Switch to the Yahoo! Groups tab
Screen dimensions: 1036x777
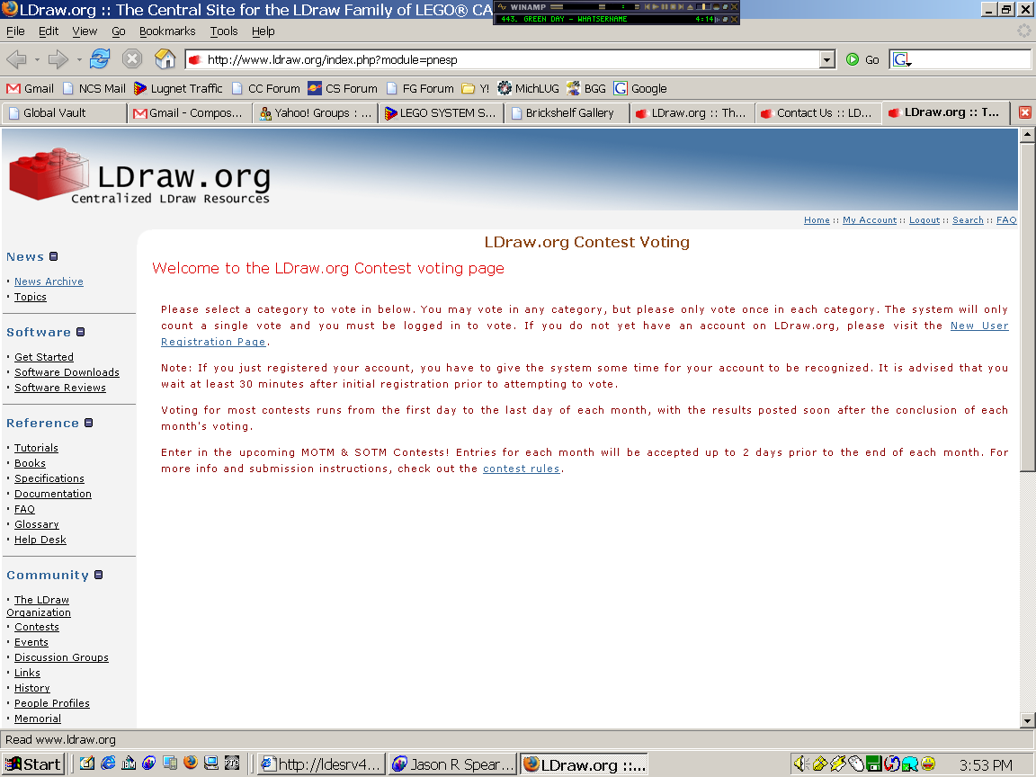coord(316,113)
